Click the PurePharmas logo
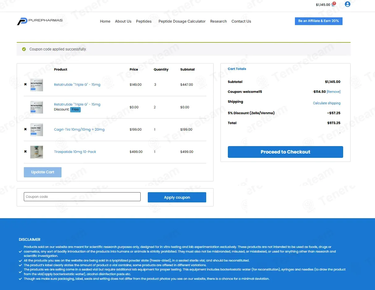 [40, 21]
